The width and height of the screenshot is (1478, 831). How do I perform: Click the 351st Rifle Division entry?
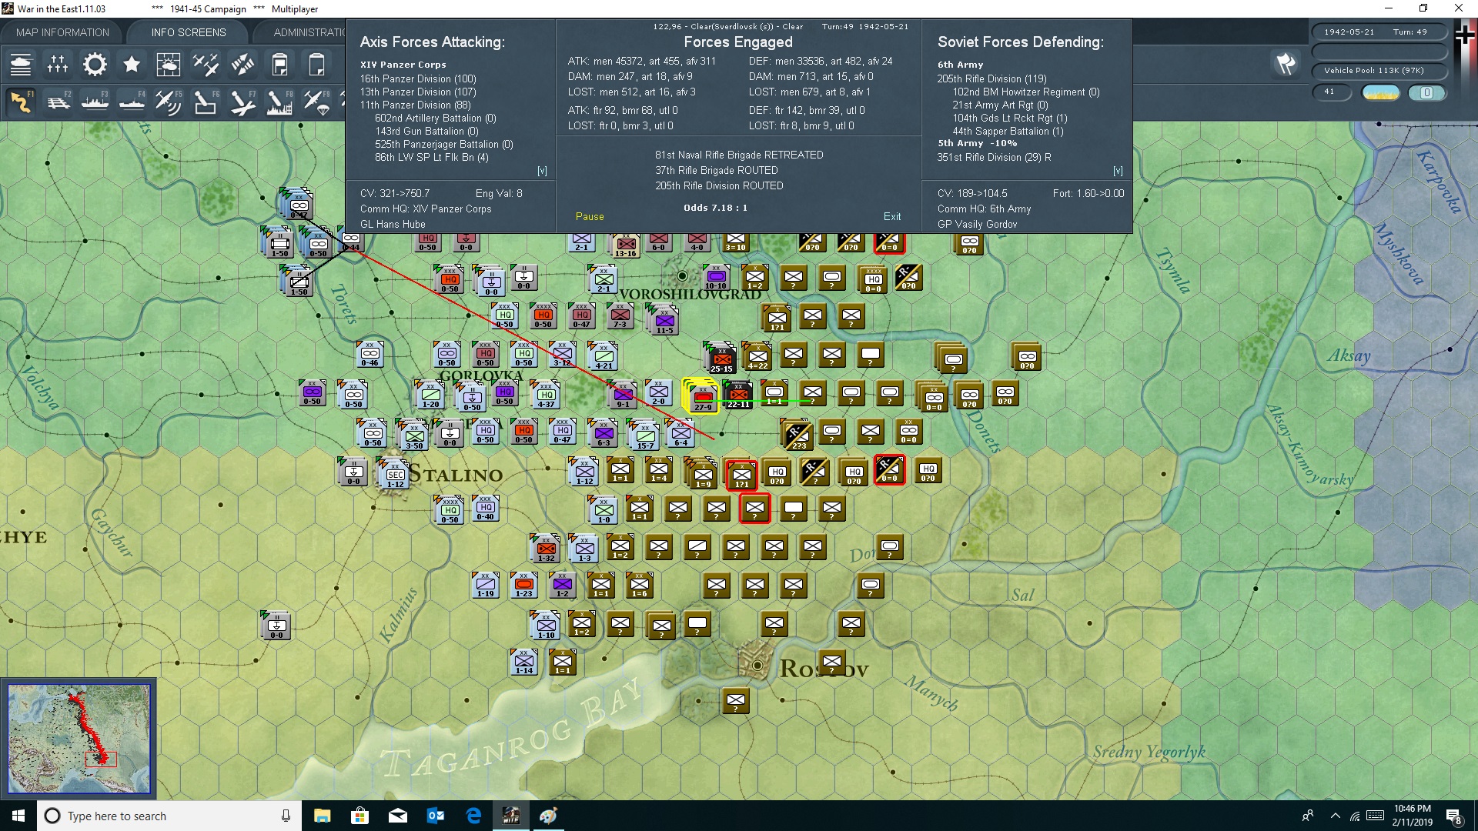point(994,158)
